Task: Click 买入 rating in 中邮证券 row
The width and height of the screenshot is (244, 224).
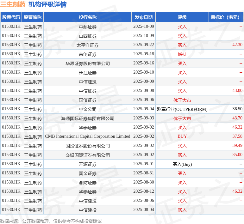Action: click(182, 27)
